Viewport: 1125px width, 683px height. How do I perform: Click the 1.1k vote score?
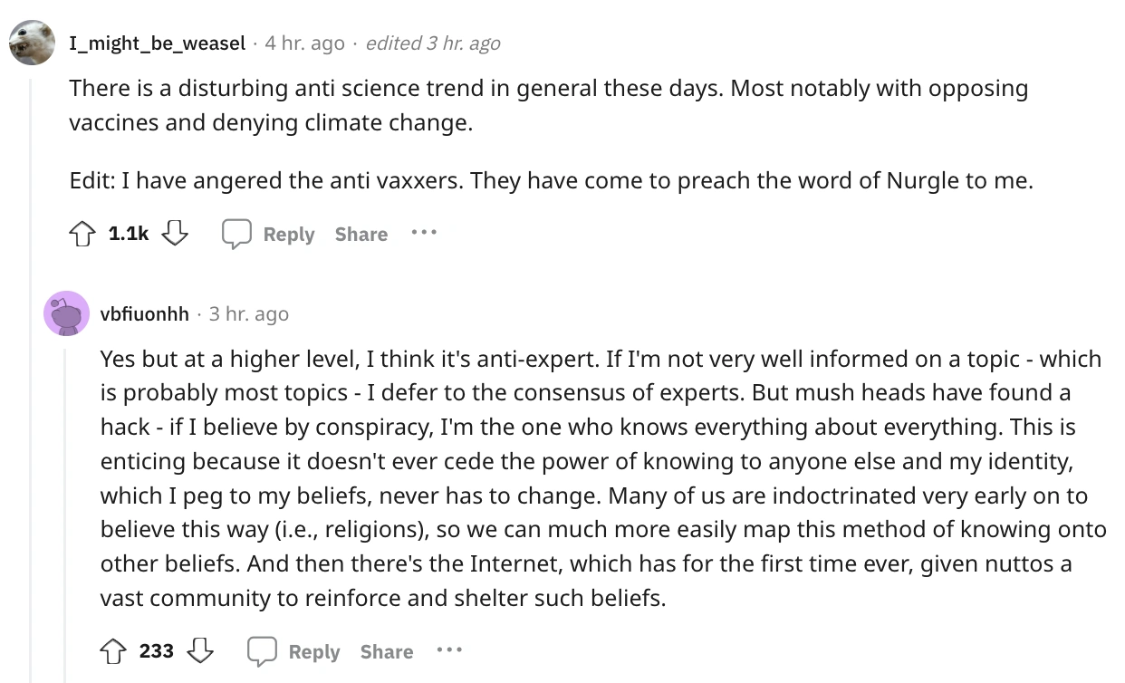pos(128,235)
